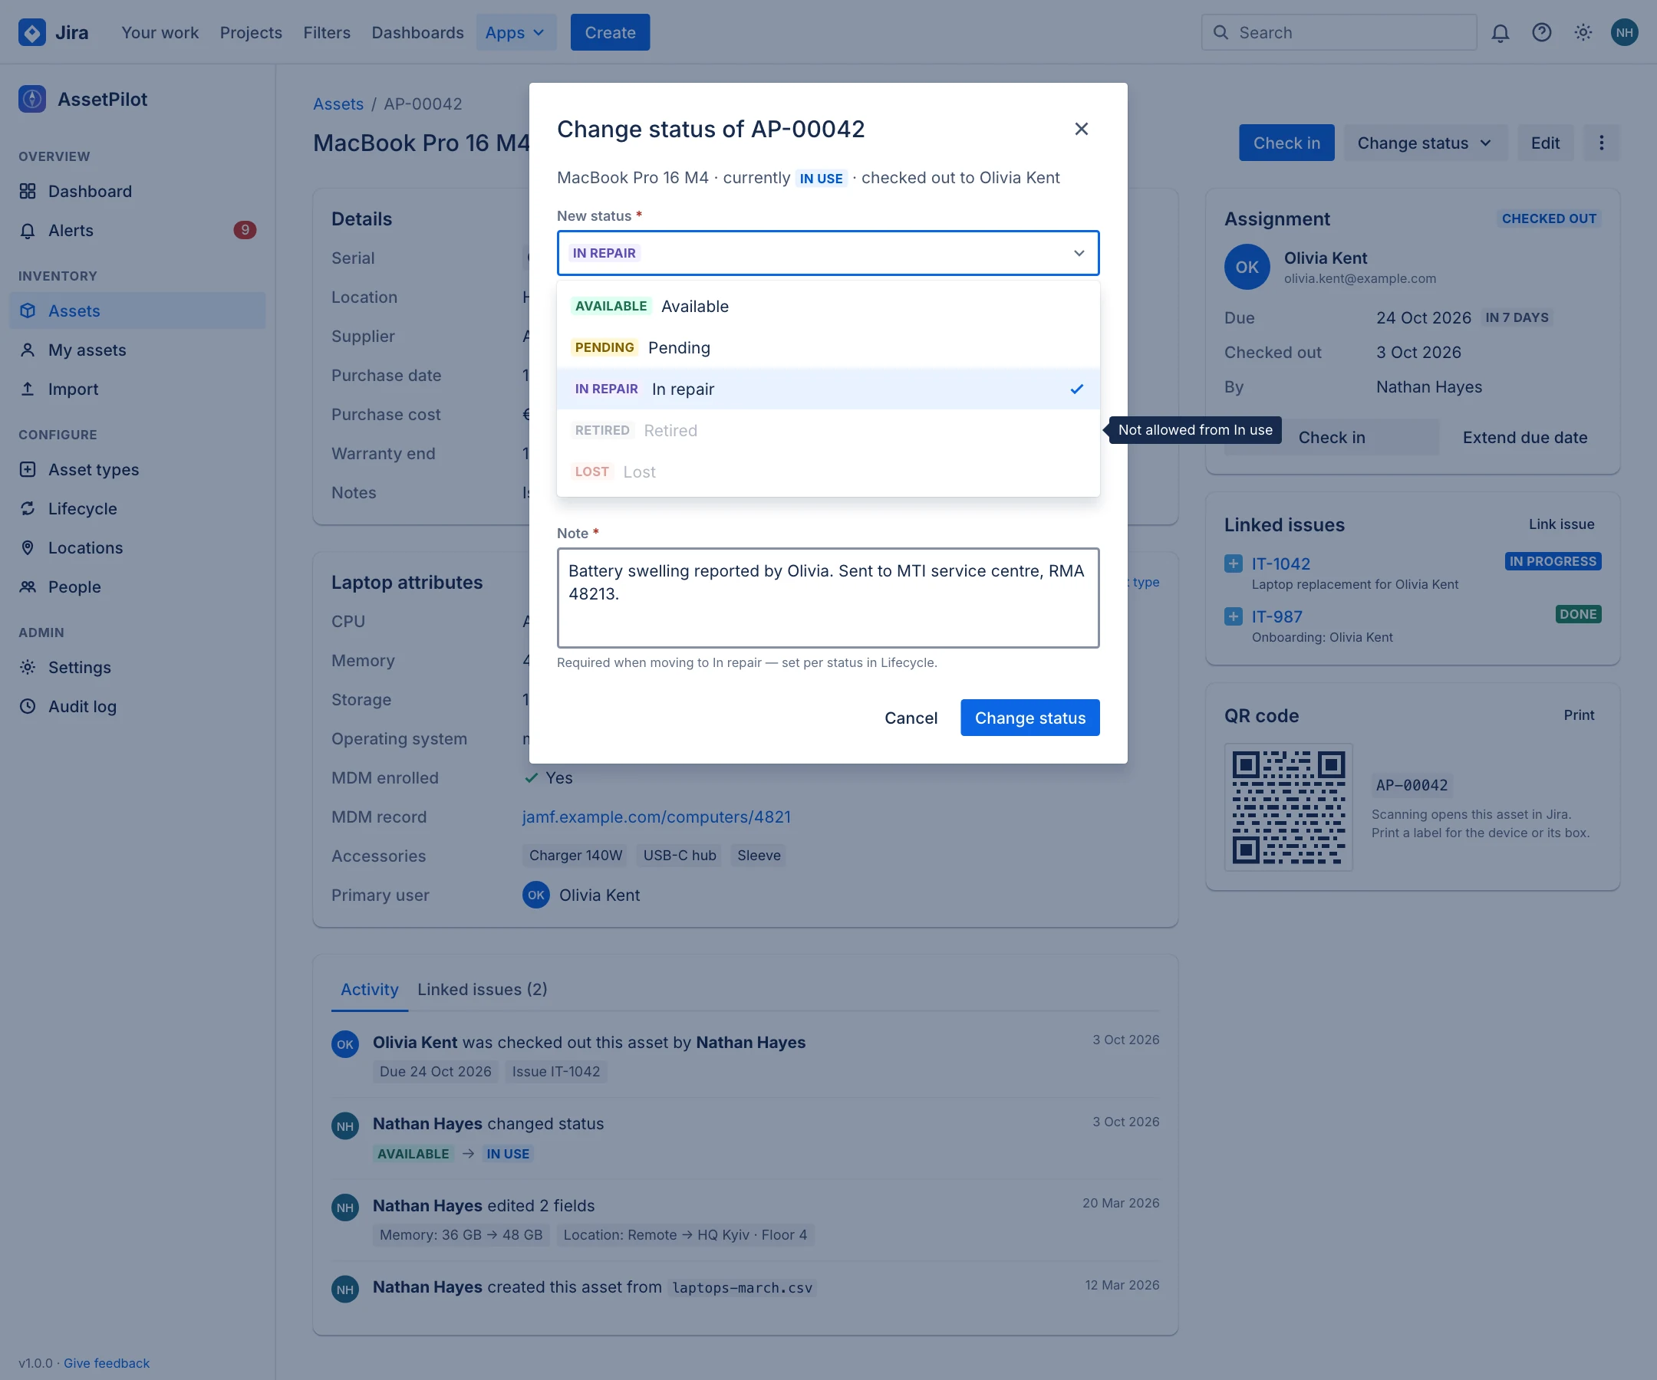The image size is (1657, 1380).
Task: Click the Search field
Action: click(x=1339, y=32)
